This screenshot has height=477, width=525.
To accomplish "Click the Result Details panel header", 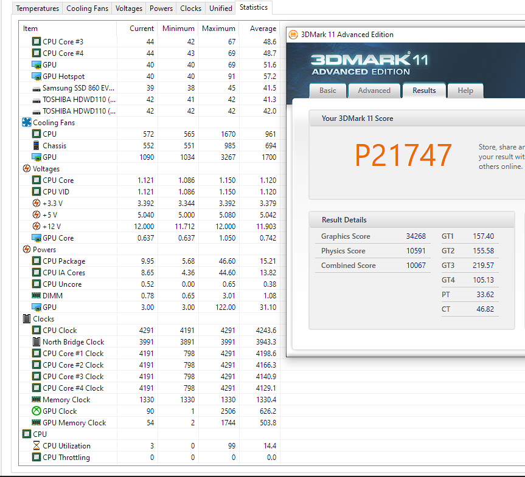I will tap(412, 220).
